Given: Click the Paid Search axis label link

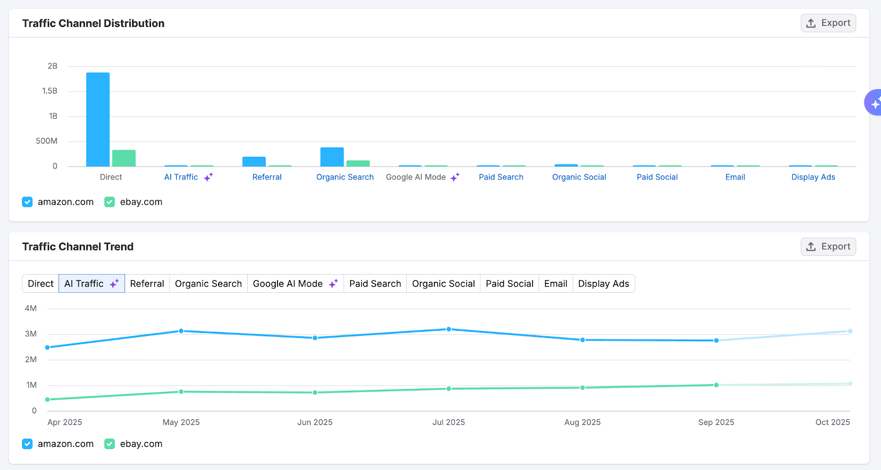Looking at the screenshot, I should point(501,177).
